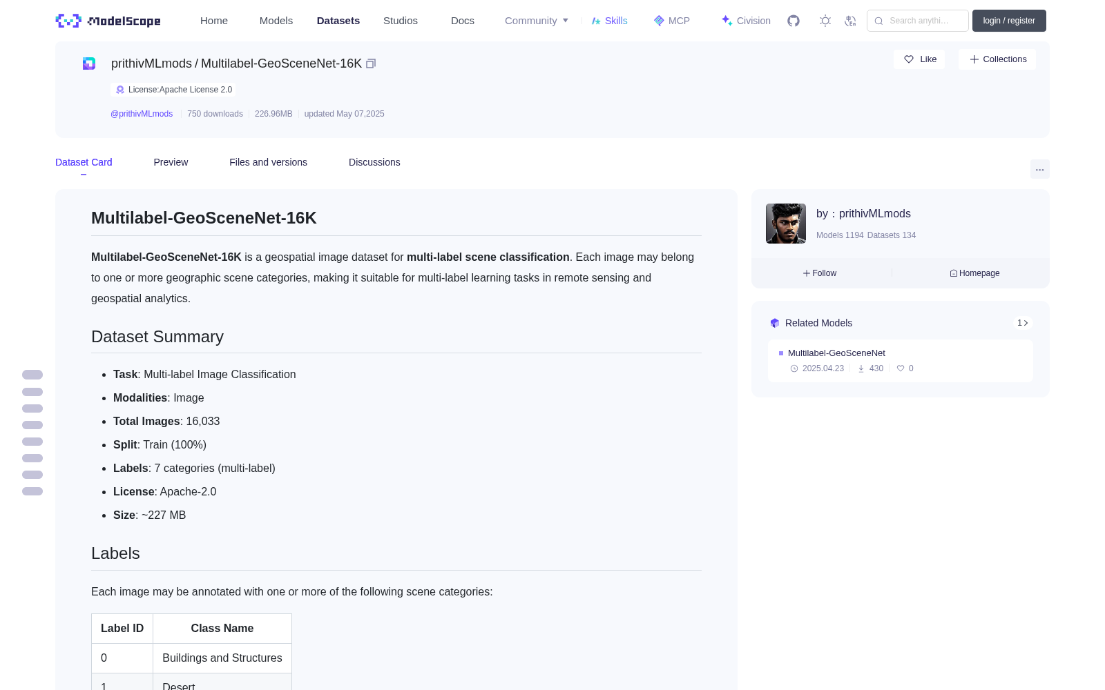
Task: Click the author's Datasets 134 count
Action: click(x=892, y=235)
